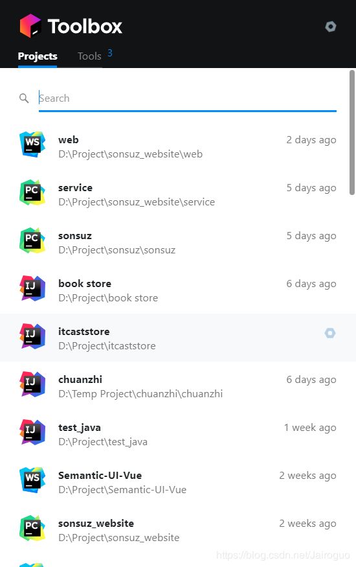Switch to the Tools tab
This screenshot has height=567, width=356.
(89, 56)
